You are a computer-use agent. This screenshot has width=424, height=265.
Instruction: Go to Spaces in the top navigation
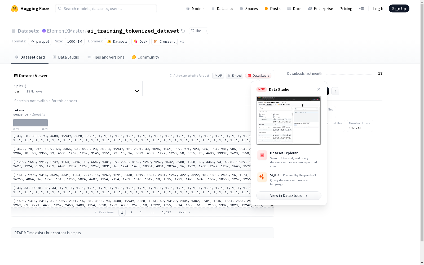(249, 8)
